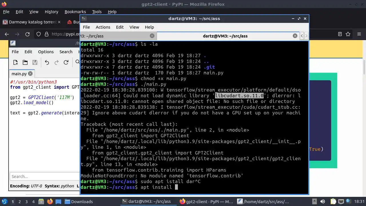
Task: Open the terminal's Help menu
Action: [x=149, y=27]
